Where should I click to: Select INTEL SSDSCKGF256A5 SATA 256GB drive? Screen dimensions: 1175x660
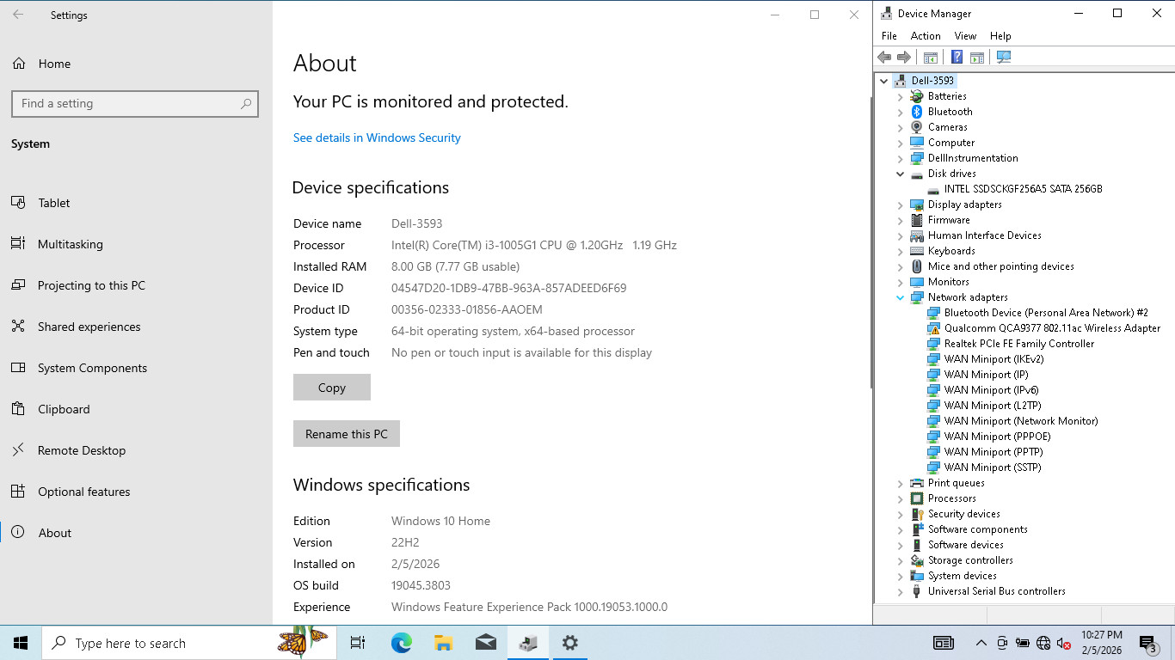tap(1023, 189)
